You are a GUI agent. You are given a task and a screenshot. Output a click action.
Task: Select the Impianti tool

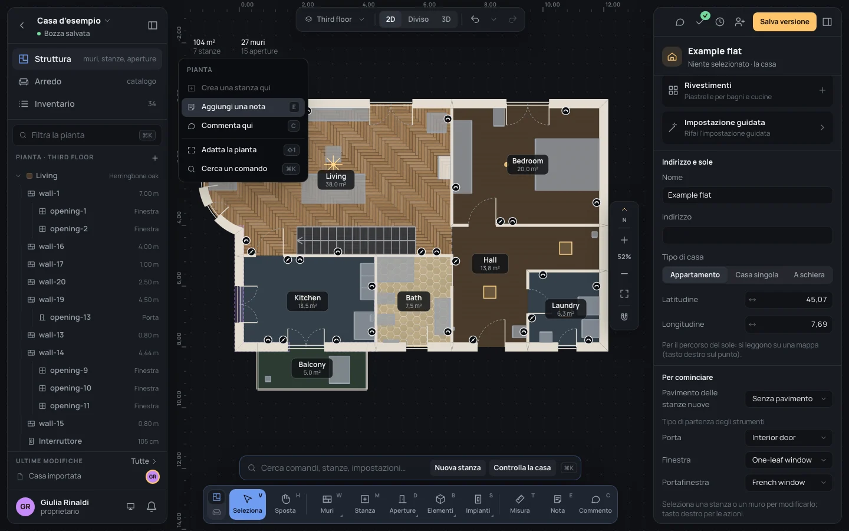click(x=478, y=504)
